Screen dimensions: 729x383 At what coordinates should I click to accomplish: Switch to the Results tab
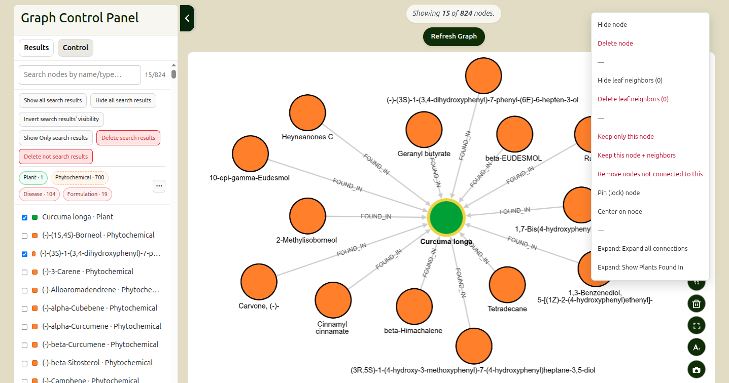(x=37, y=48)
